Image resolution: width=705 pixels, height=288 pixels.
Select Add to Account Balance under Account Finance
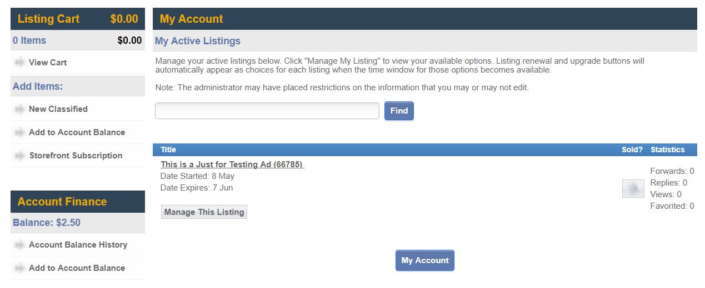[77, 268]
